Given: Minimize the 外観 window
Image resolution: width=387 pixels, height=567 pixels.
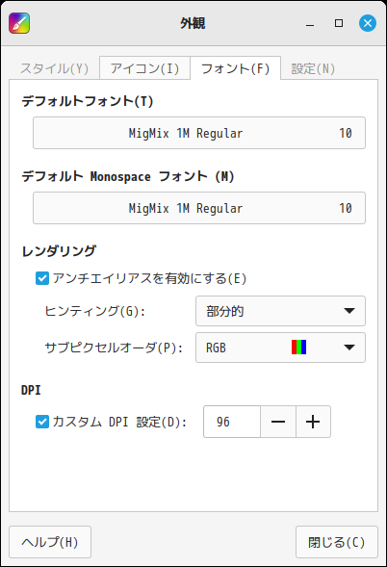Looking at the screenshot, I should click(x=310, y=24).
